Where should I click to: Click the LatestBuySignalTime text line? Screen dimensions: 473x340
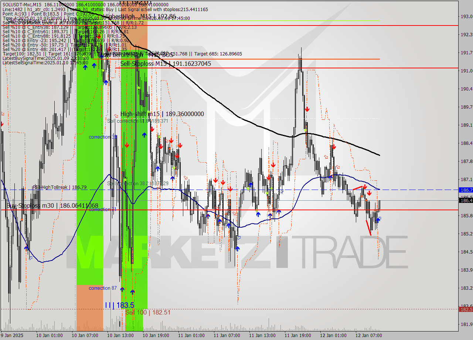tap(45, 58)
